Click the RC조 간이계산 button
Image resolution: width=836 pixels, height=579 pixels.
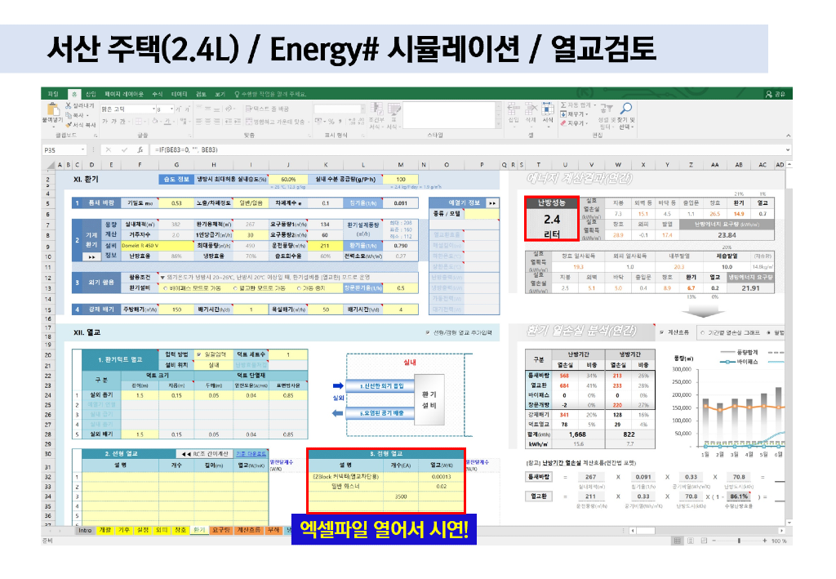(x=205, y=453)
